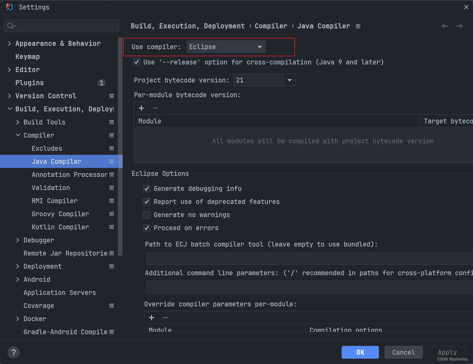473x364 pixels.
Task: Click project icon next to Gradle-Android Compiler
Action: [x=112, y=332]
